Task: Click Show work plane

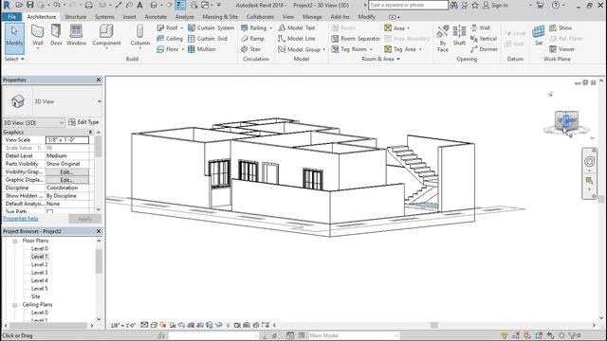Action: 561,27
